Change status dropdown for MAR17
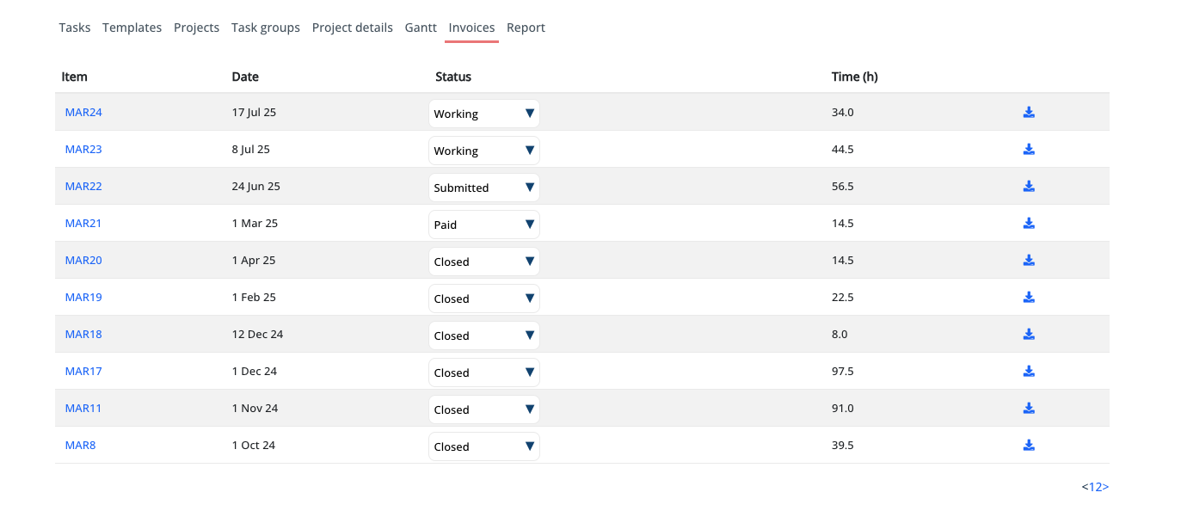Viewport: 1181px width, 511px height. coord(483,372)
